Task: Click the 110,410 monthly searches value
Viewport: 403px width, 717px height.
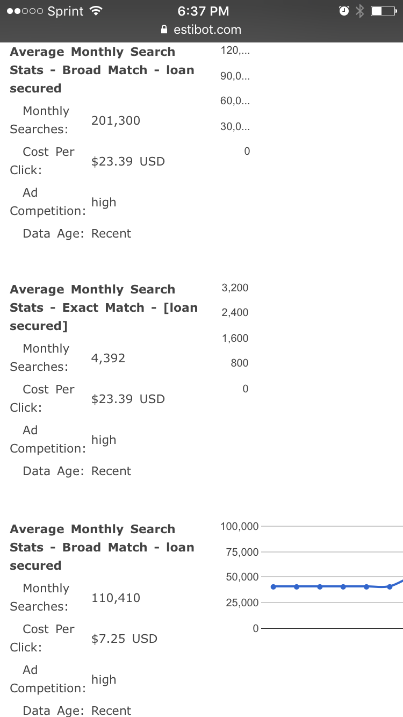Action: click(x=116, y=598)
